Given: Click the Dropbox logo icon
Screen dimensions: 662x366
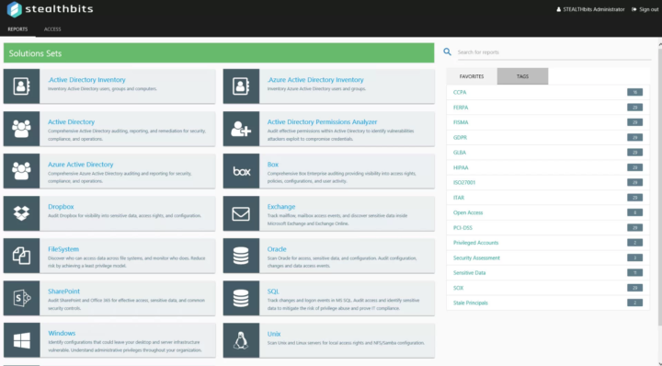Looking at the screenshot, I should pos(21,213).
